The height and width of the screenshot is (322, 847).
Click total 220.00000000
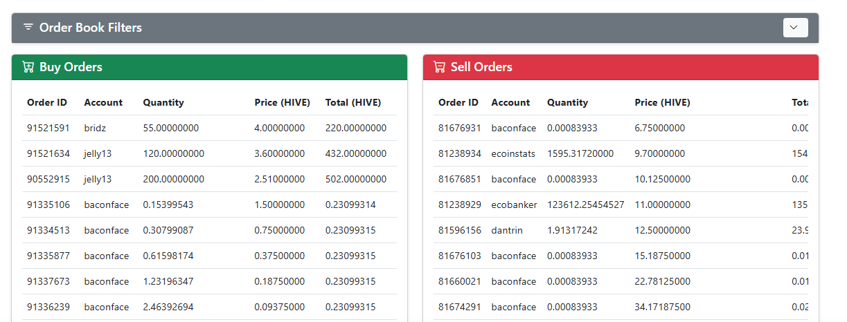[x=356, y=128]
